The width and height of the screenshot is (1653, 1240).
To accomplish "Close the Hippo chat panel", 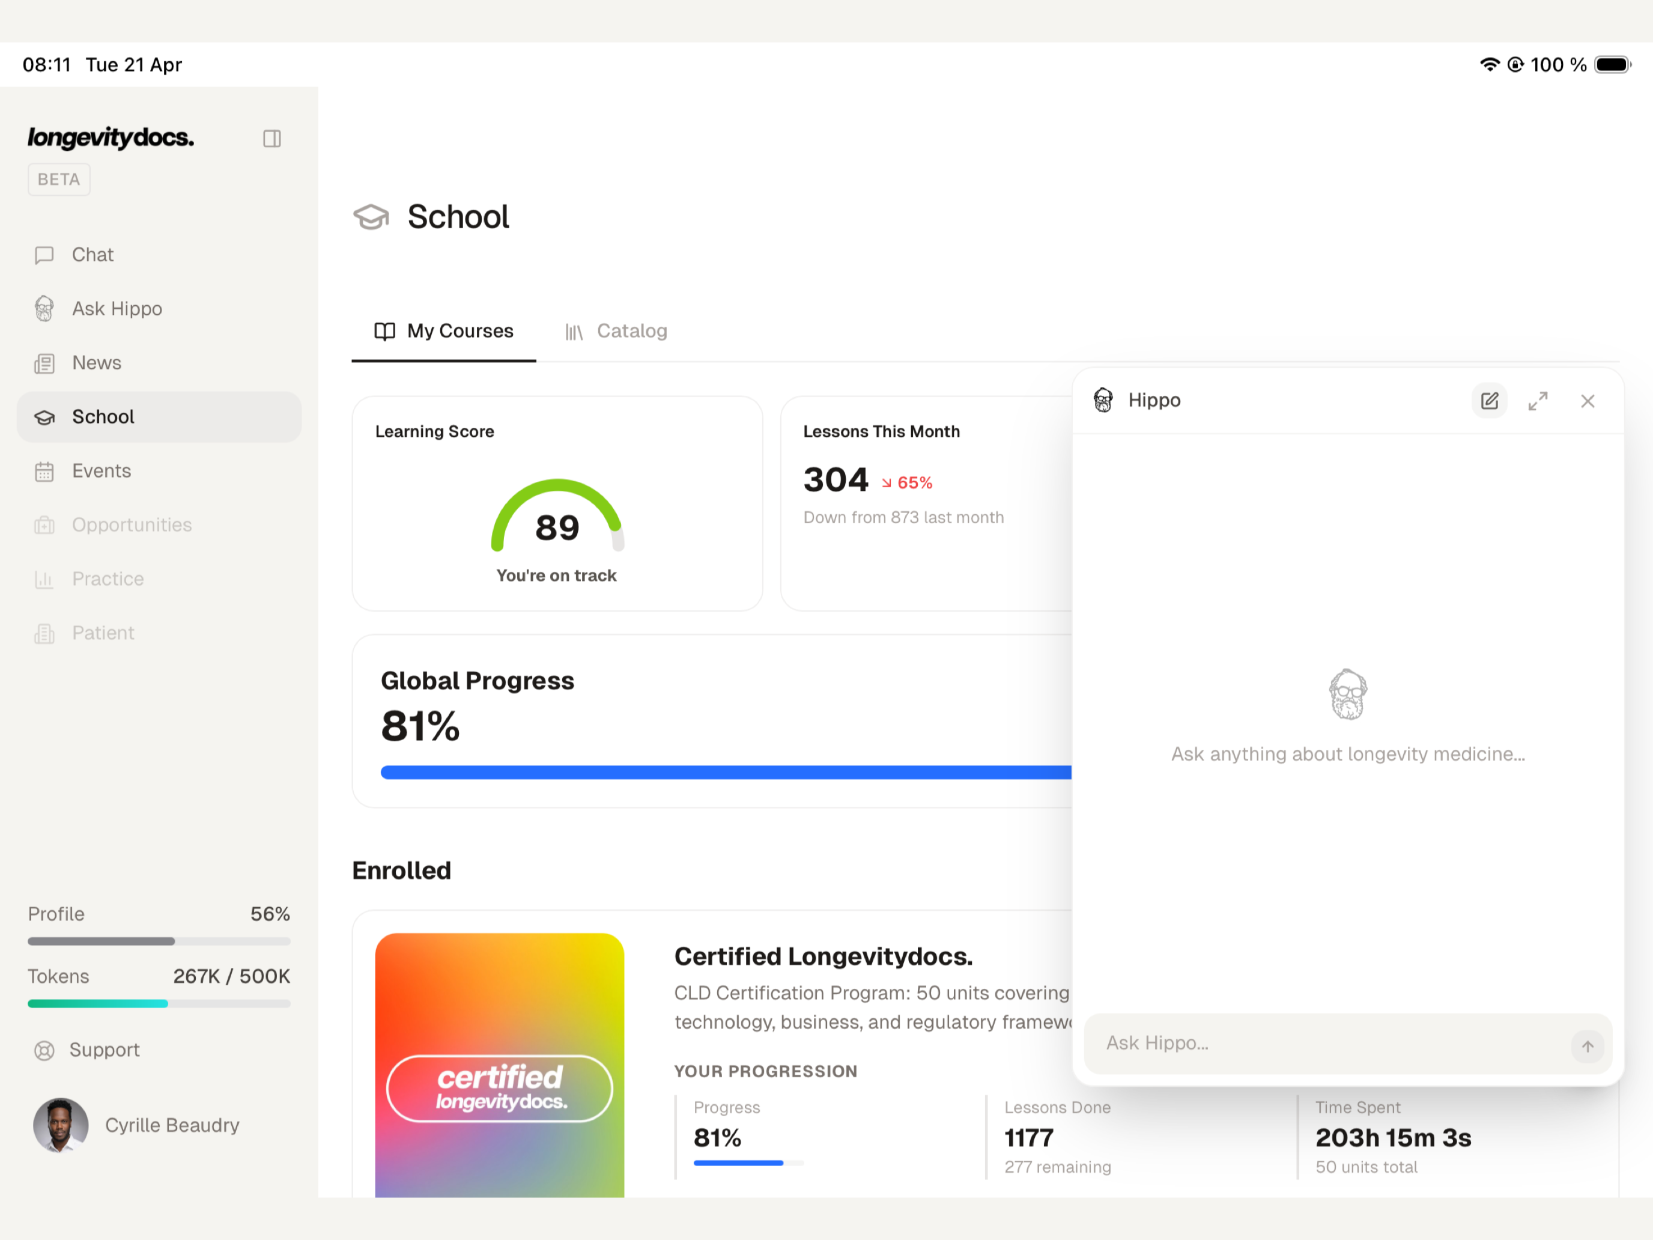I will [x=1588, y=401].
